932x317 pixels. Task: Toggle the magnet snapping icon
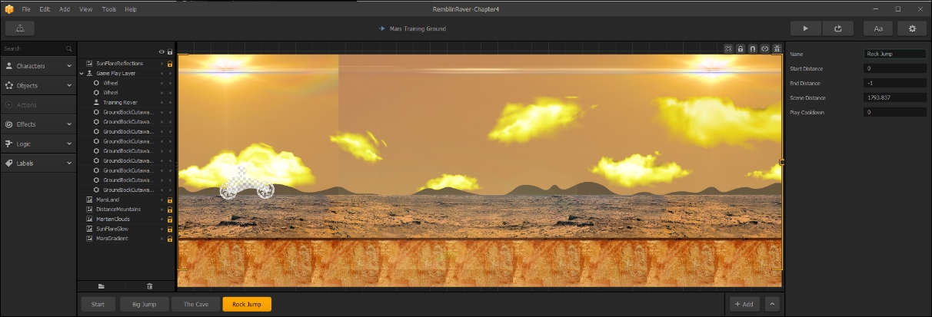pyautogui.click(x=753, y=48)
